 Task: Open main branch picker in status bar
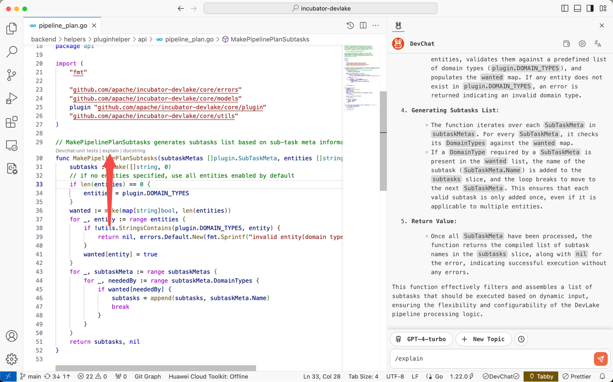pos(30,376)
